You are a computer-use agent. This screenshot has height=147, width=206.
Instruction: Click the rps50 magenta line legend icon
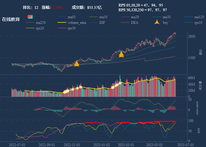click(62, 28)
